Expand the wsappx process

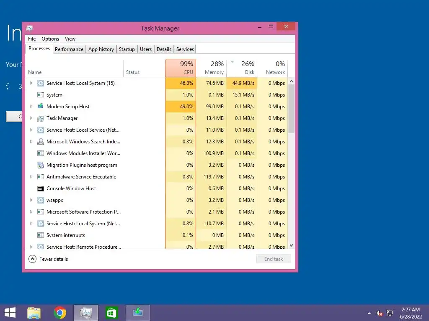coord(31,200)
